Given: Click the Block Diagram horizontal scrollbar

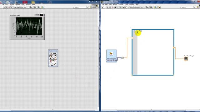Looking at the screenshot, I should click(151, 110).
